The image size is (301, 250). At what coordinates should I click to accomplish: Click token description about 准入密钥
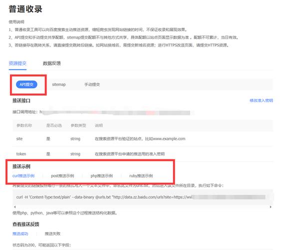130,154
